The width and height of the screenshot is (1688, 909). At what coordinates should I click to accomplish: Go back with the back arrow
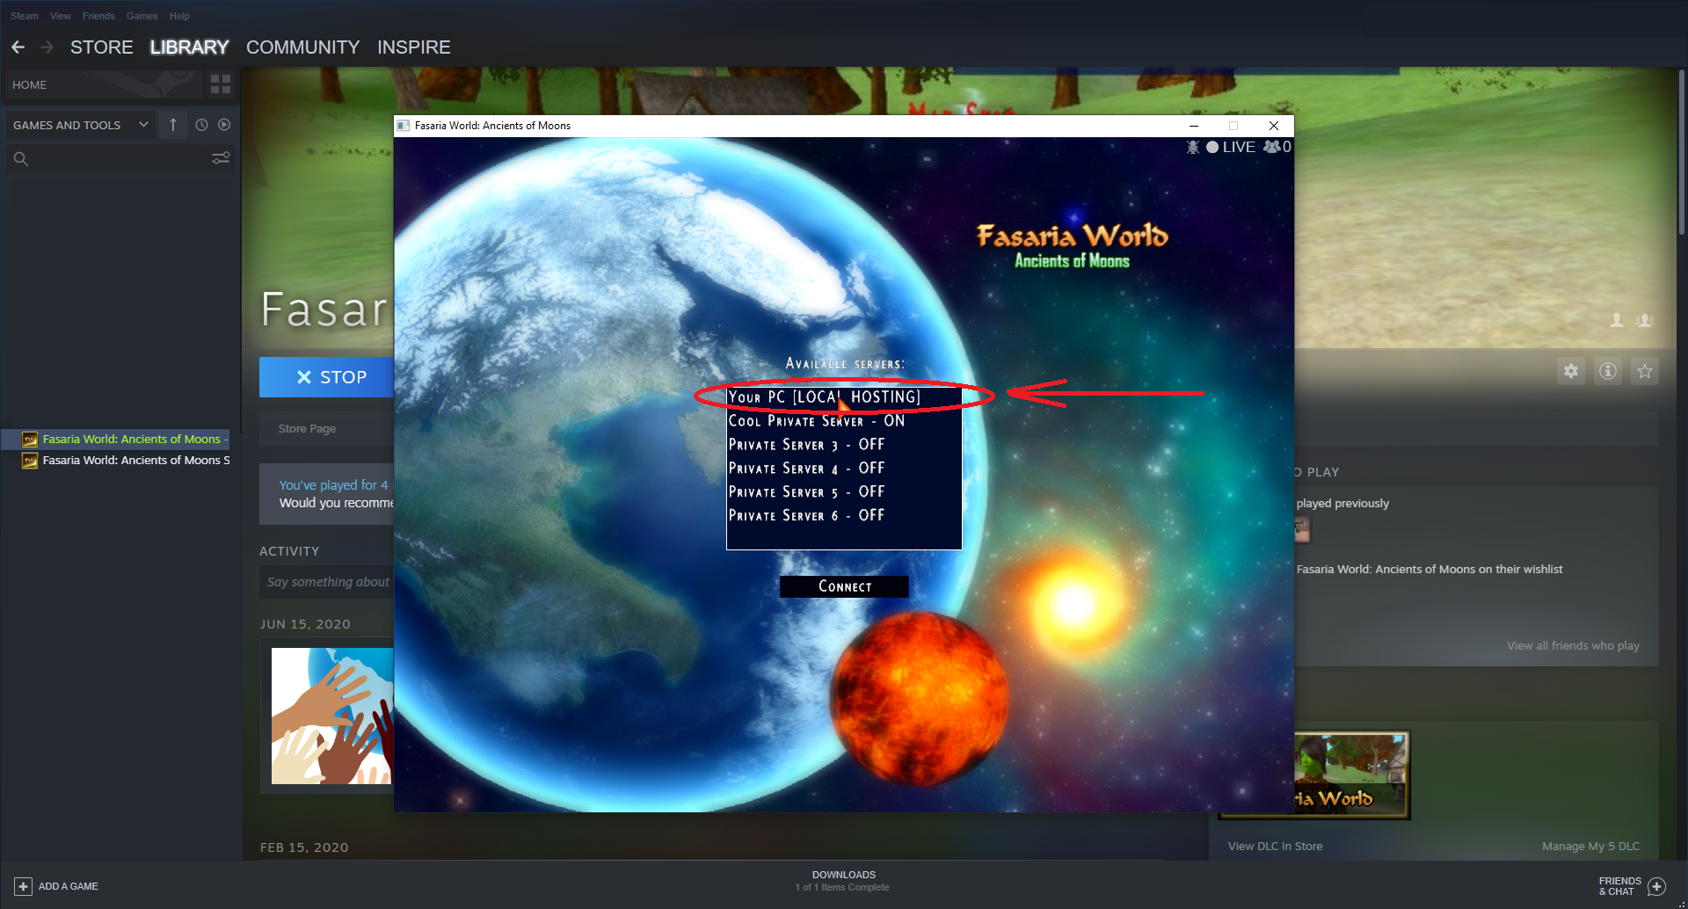tap(18, 47)
